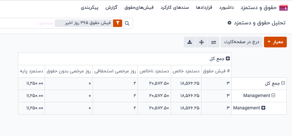Click the download pivot data icon
The height and width of the screenshot is (136, 292).
click(x=190, y=42)
